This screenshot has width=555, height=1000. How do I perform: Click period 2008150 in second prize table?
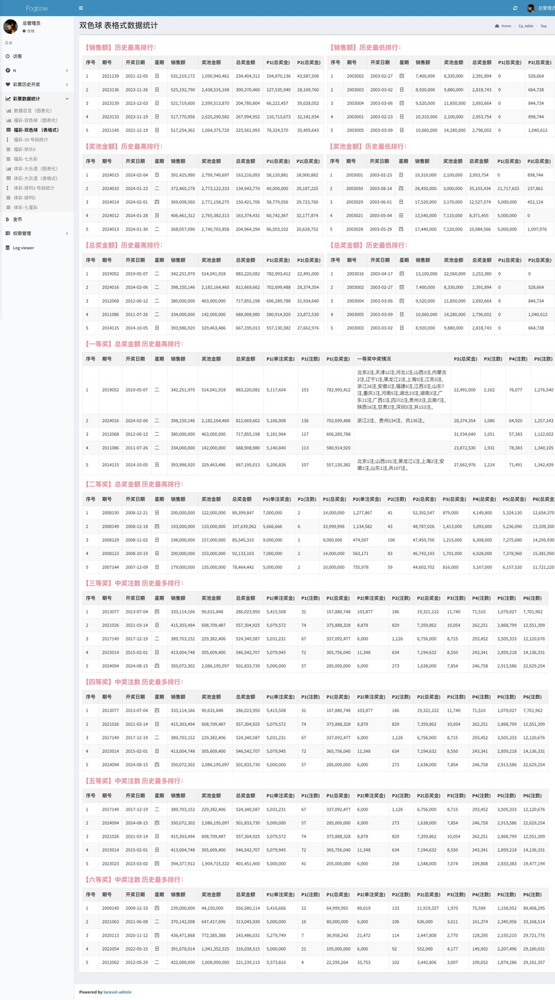(x=110, y=513)
